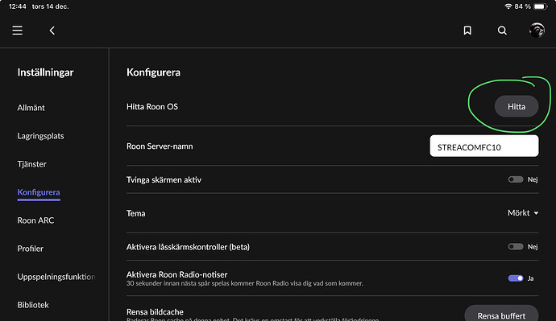Select Konfigurera in settings sidebar
The width and height of the screenshot is (556, 321).
pos(39,192)
